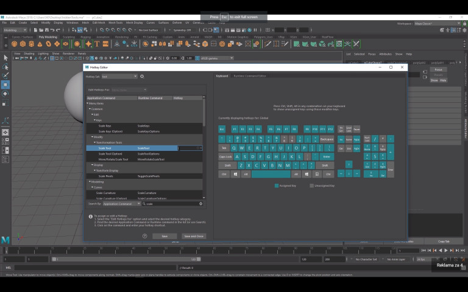This screenshot has height=292, width=468.
Task: Click the playback range slider bar
Action: 126,259
